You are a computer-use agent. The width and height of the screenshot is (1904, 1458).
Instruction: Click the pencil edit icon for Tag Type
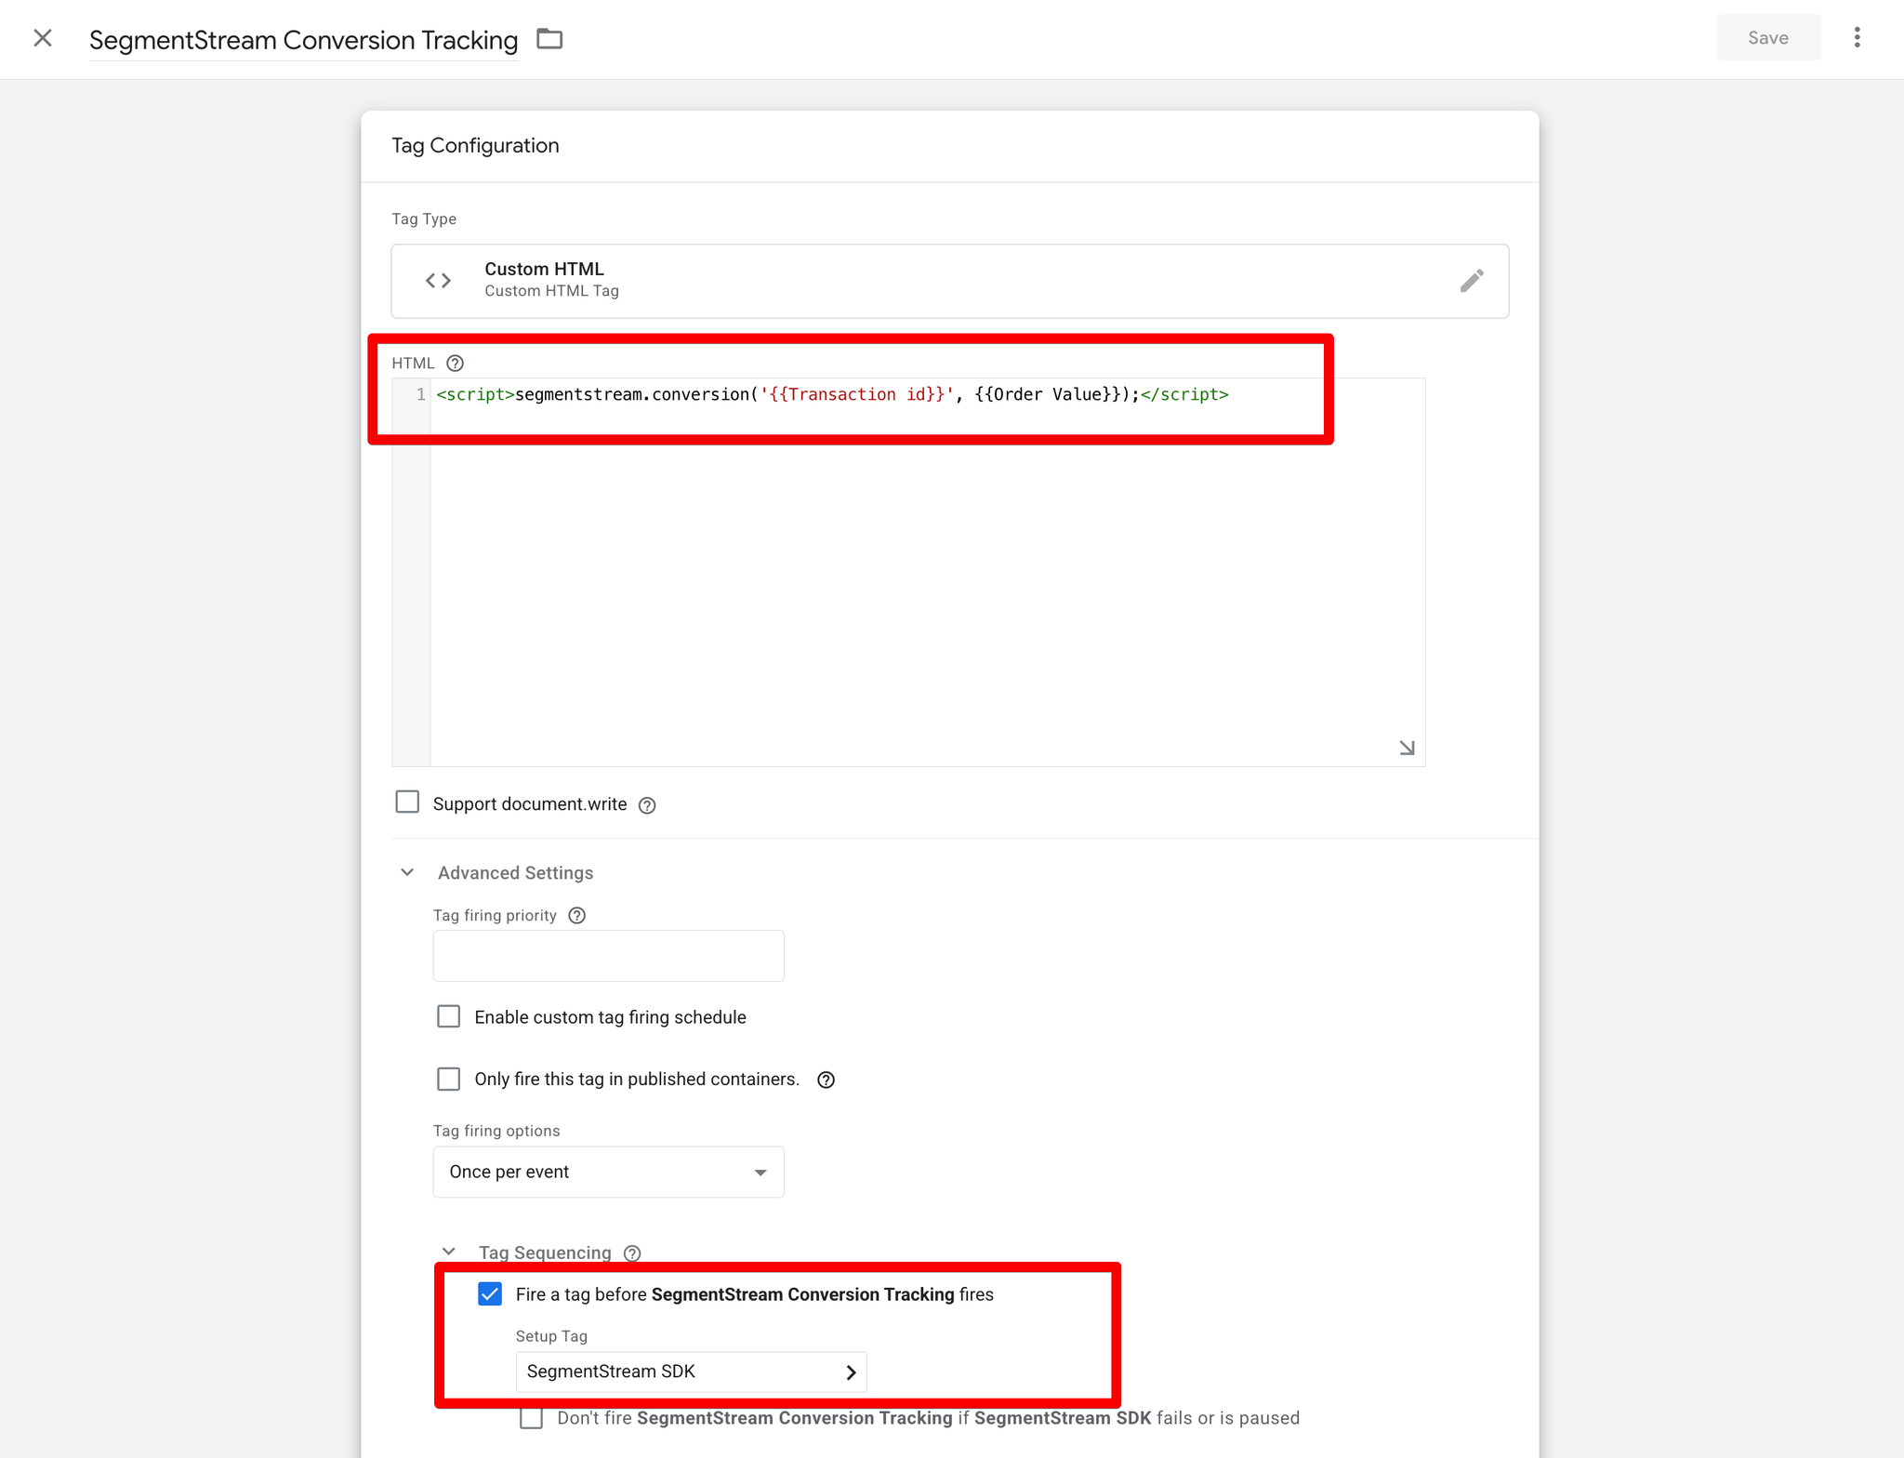pos(1471,281)
